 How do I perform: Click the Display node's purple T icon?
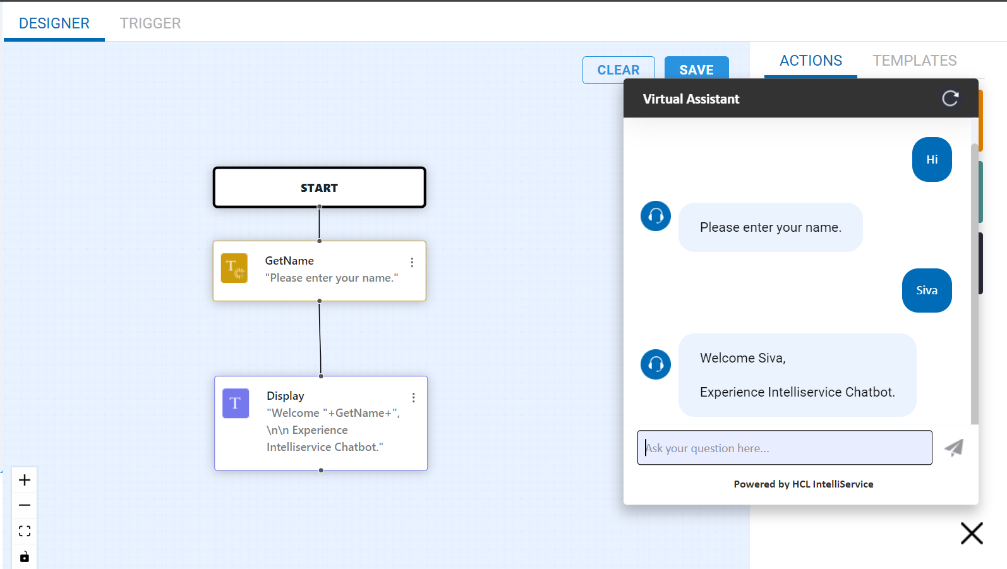point(236,404)
